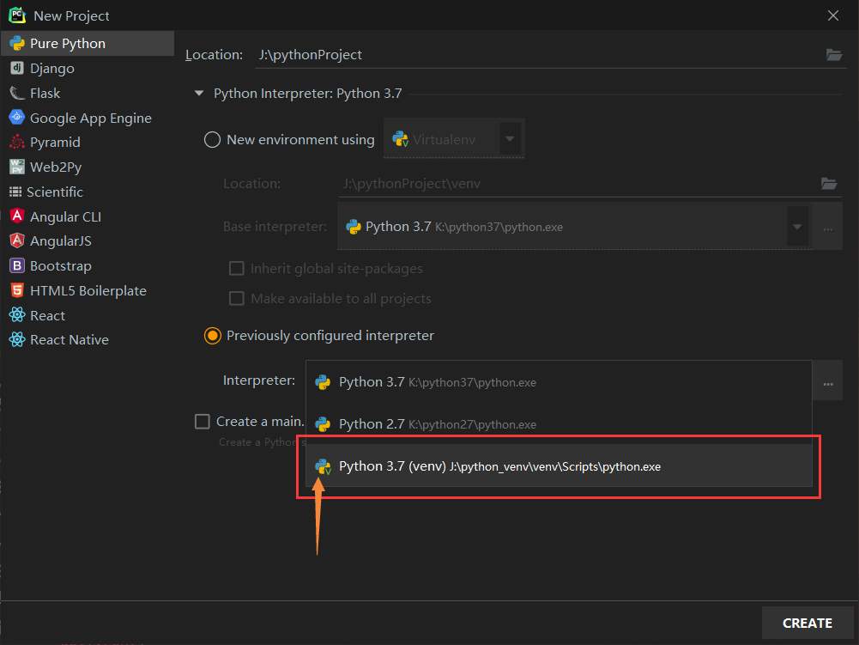Open the Base interpreter dropdown arrow
The image size is (859, 645).
coord(797,227)
